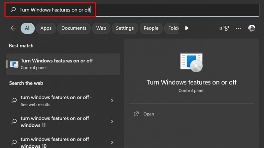This screenshot has width=264, height=148.
Task: Click search icon beside 'windows 11' suggestion
Action: tap(14, 121)
